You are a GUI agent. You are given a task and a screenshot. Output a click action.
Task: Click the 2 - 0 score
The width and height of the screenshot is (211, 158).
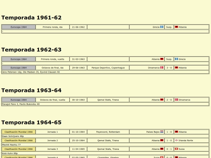tap(169, 100)
